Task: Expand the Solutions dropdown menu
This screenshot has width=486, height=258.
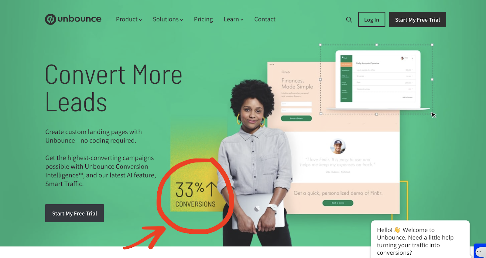Action: [168, 19]
